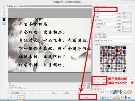Select the Slice Select tool

coord(4,9)
